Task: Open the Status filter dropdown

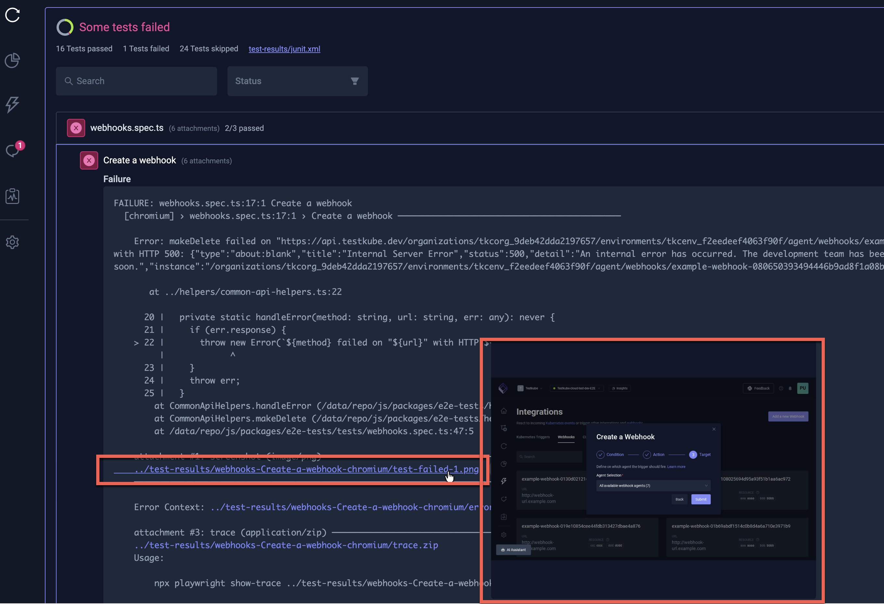Action: click(297, 81)
